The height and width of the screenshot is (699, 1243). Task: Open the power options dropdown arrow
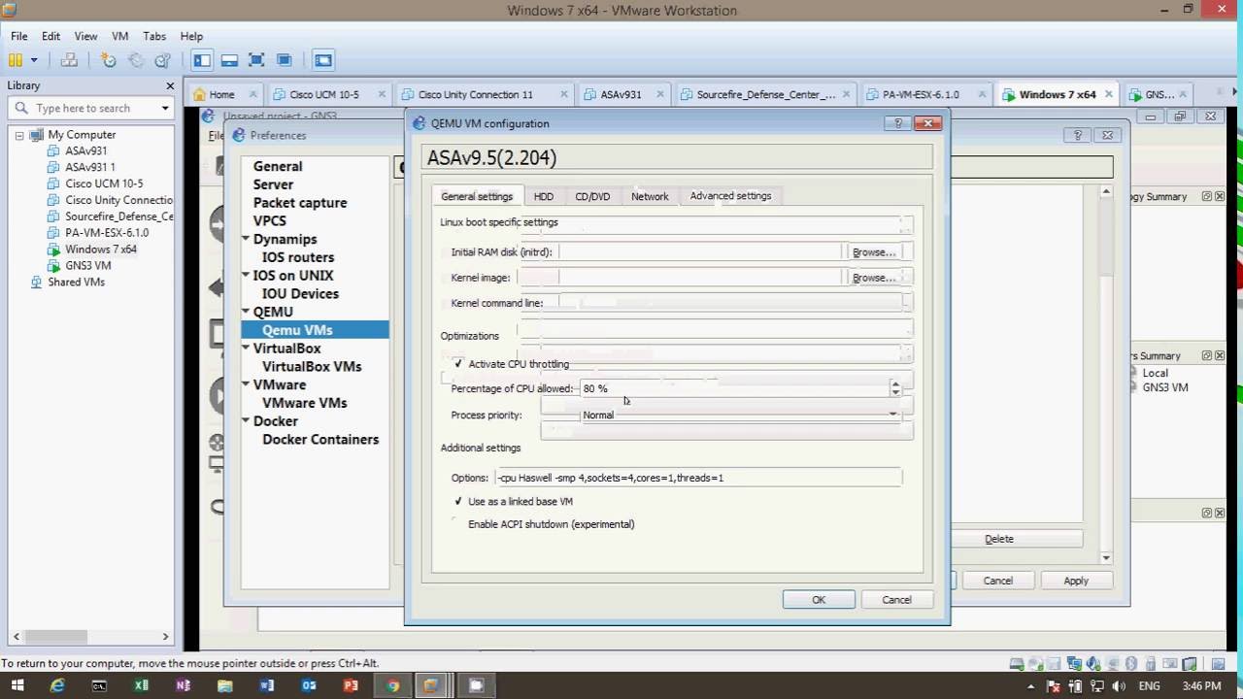(34, 60)
